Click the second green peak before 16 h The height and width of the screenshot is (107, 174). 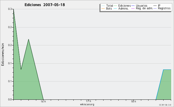28,39
